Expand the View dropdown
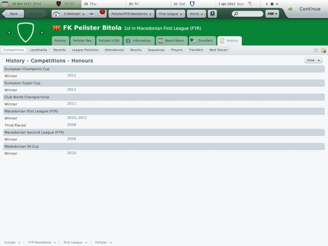 point(313,60)
